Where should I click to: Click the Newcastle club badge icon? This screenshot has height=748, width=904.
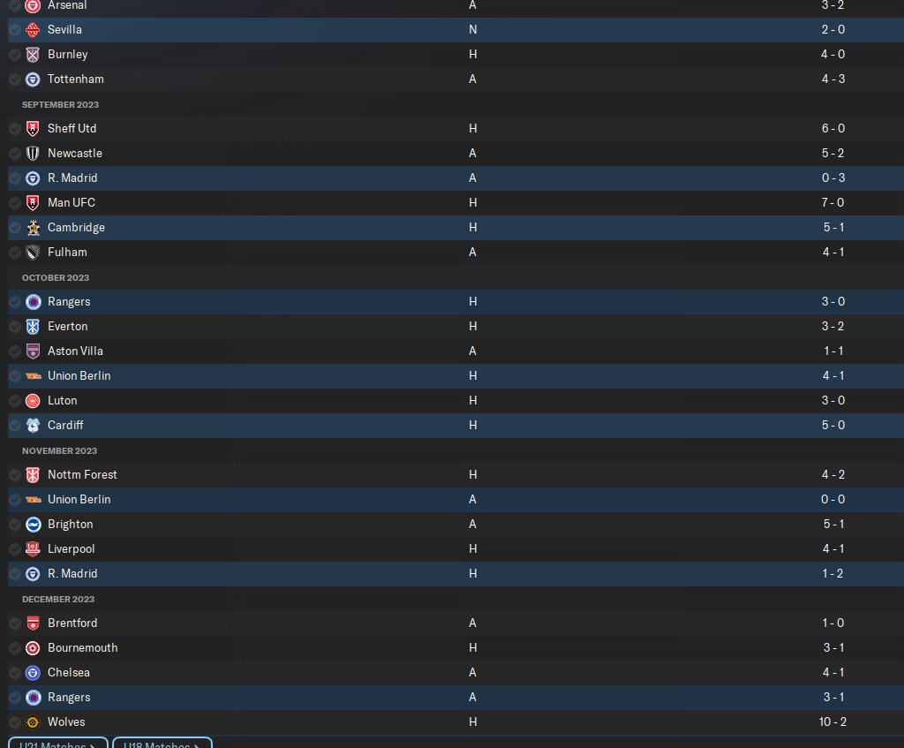33,154
